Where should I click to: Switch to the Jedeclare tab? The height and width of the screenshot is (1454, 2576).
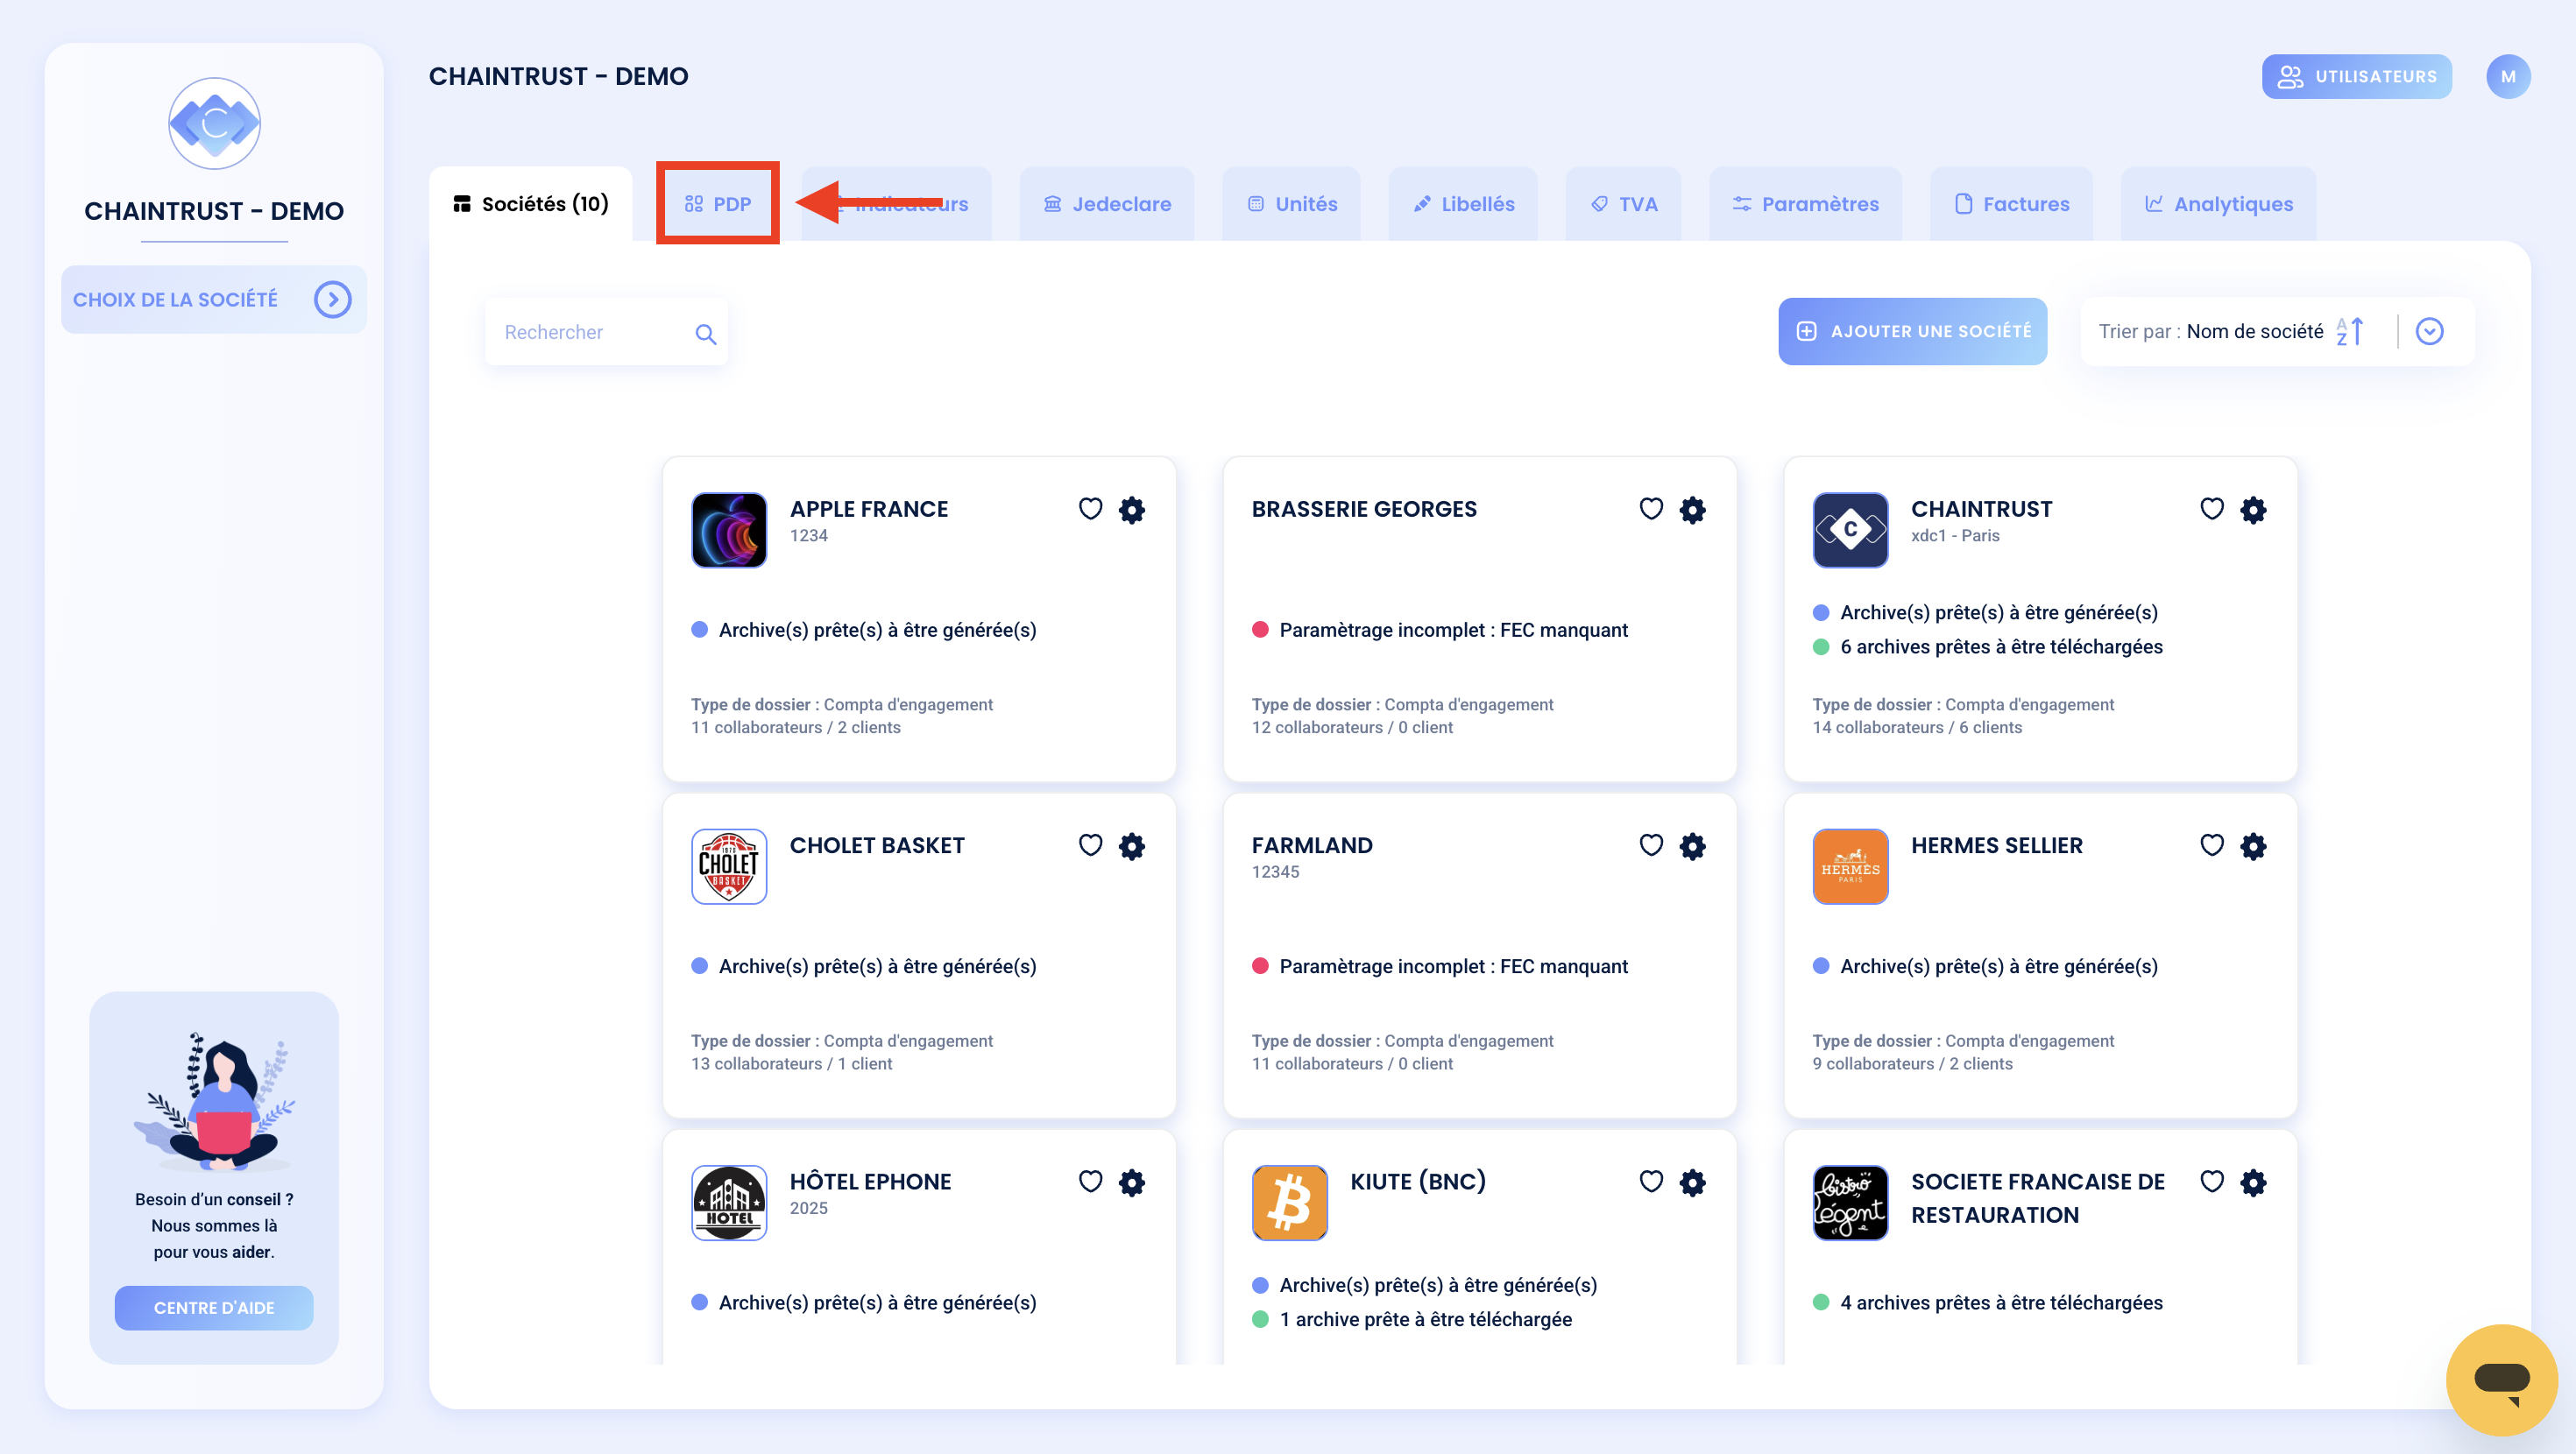click(1107, 204)
